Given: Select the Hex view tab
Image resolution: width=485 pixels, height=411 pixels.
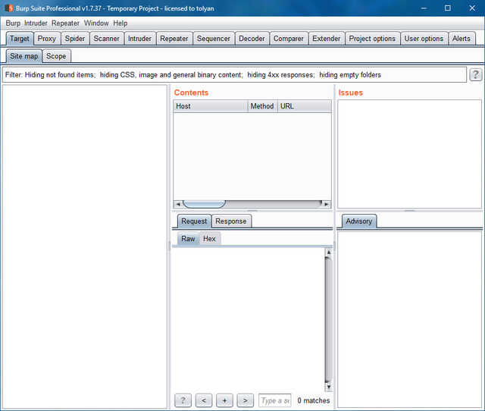Looking at the screenshot, I should click(x=209, y=239).
